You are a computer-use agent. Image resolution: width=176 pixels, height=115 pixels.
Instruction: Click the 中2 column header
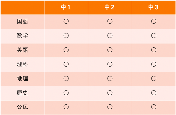pyautogui.click(x=110, y=7)
